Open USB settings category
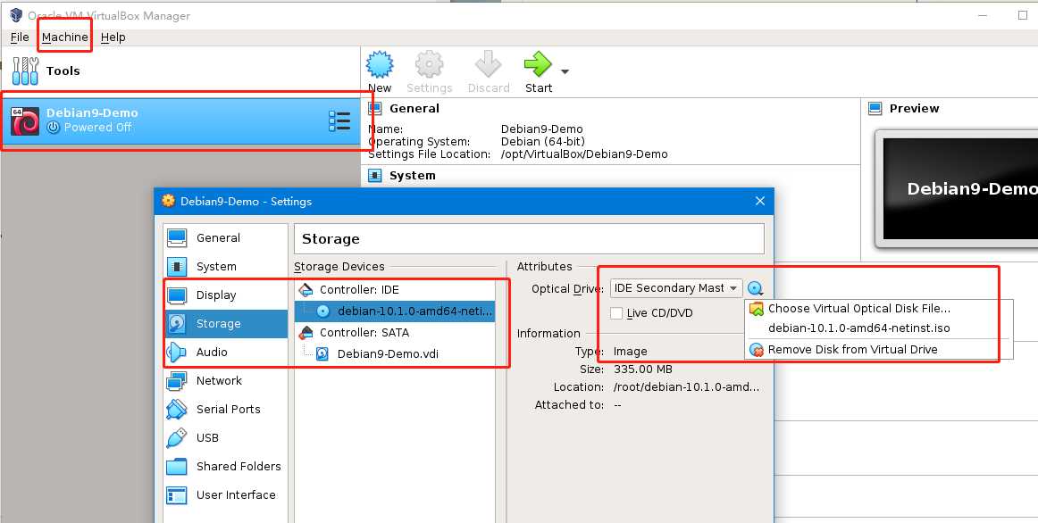The height and width of the screenshot is (523, 1038). pos(225,437)
